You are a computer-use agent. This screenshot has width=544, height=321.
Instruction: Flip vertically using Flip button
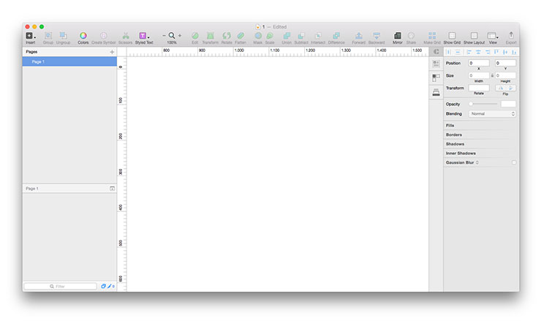pos(510,88)
